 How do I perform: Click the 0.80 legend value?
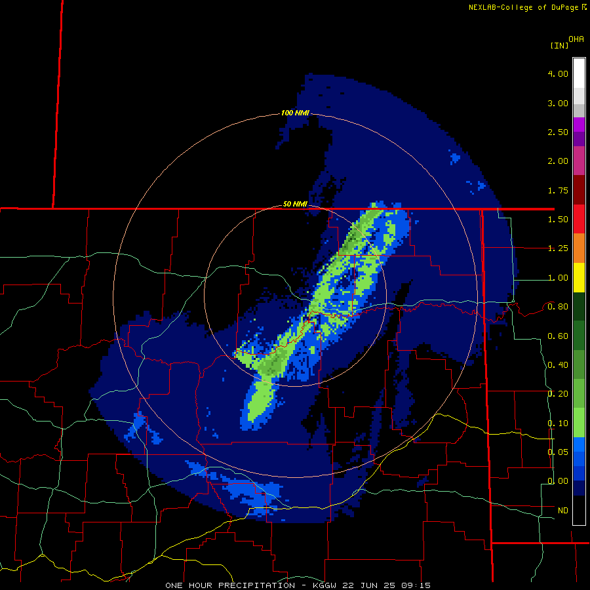click(558, 307)
